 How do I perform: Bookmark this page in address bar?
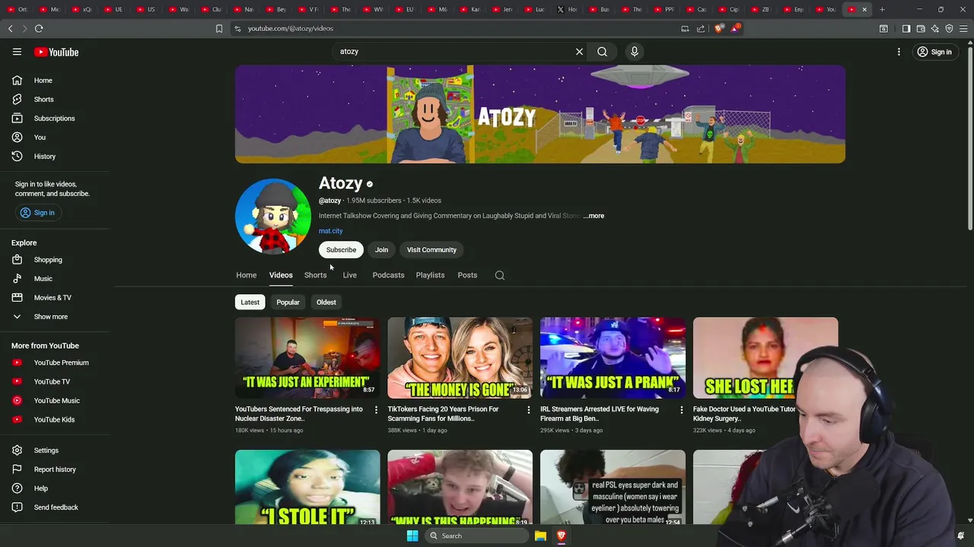(219, 29)
